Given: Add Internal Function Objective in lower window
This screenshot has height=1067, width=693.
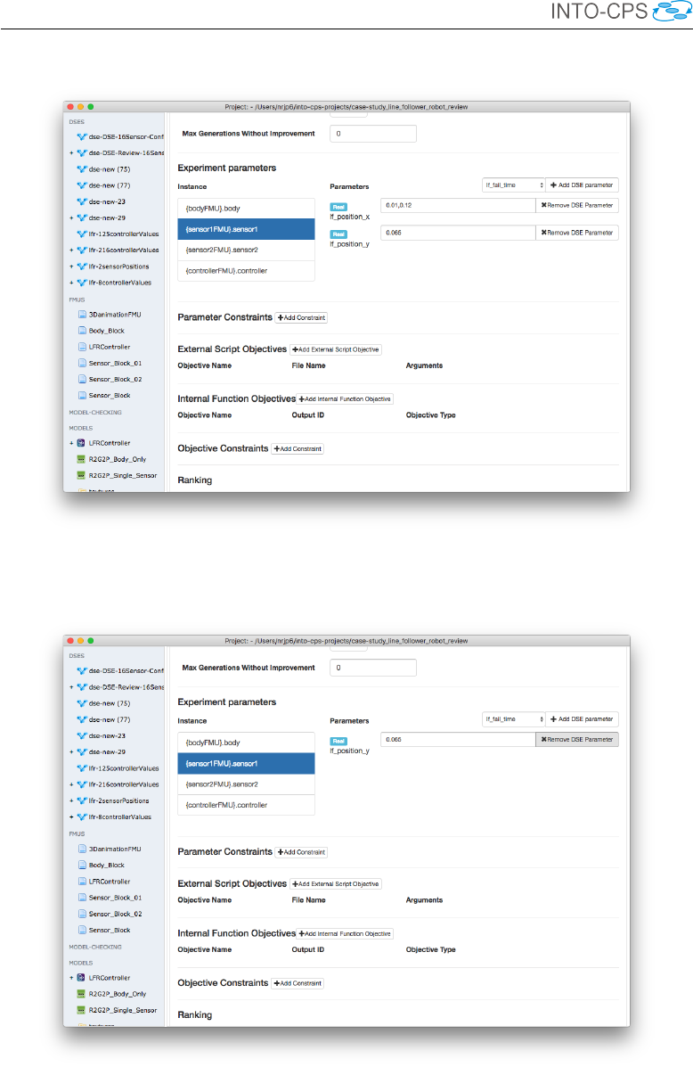Looking at the screenshot, I should point(345,933).
